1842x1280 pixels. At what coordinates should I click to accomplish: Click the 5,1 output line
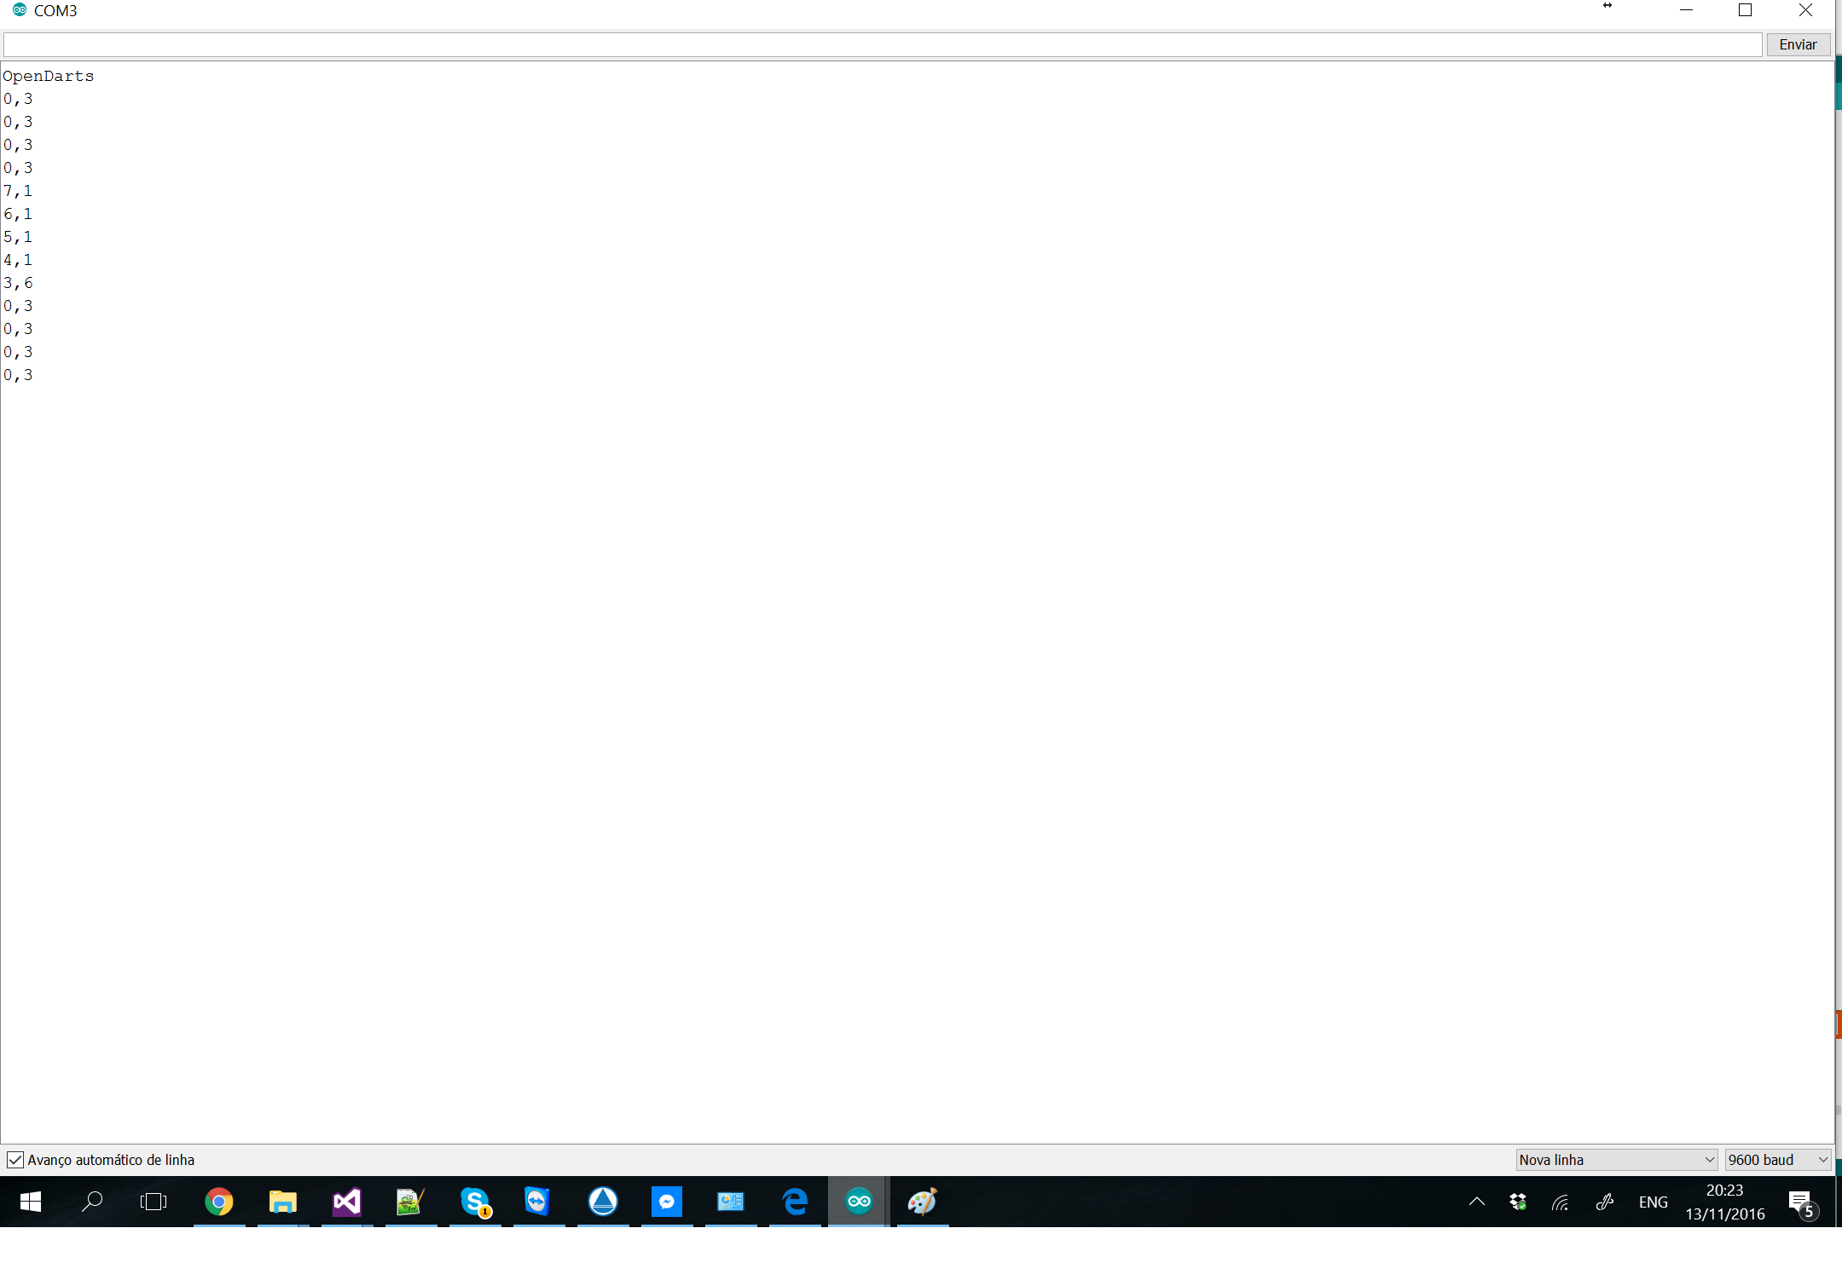click(x=18, y=237)
